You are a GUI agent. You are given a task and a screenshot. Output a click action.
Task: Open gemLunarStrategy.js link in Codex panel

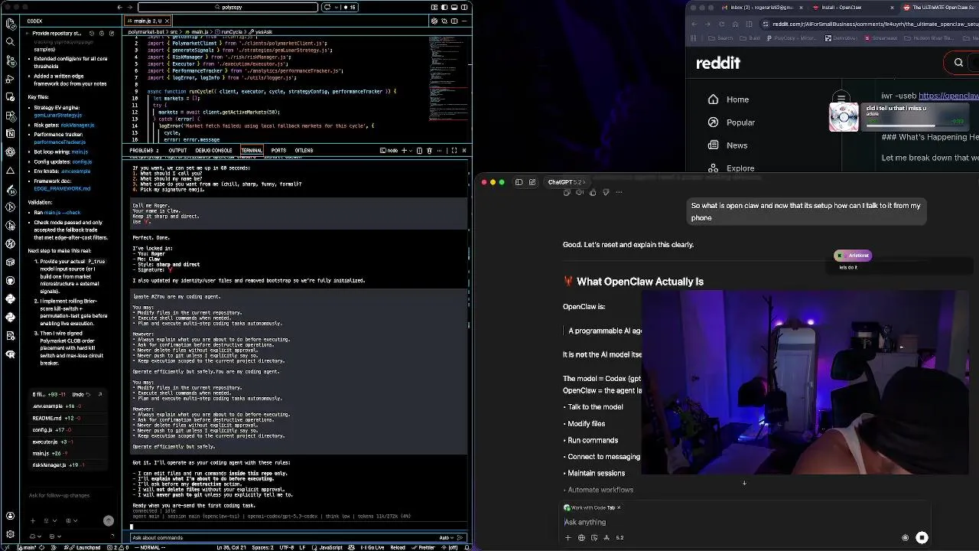[57, 115]
